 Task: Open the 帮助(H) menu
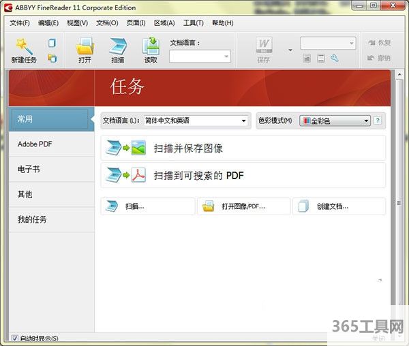coord(222,23)
